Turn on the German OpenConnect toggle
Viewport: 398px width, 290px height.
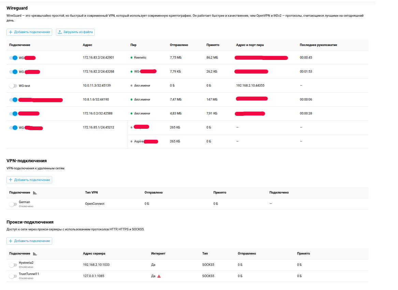[13, 204]
